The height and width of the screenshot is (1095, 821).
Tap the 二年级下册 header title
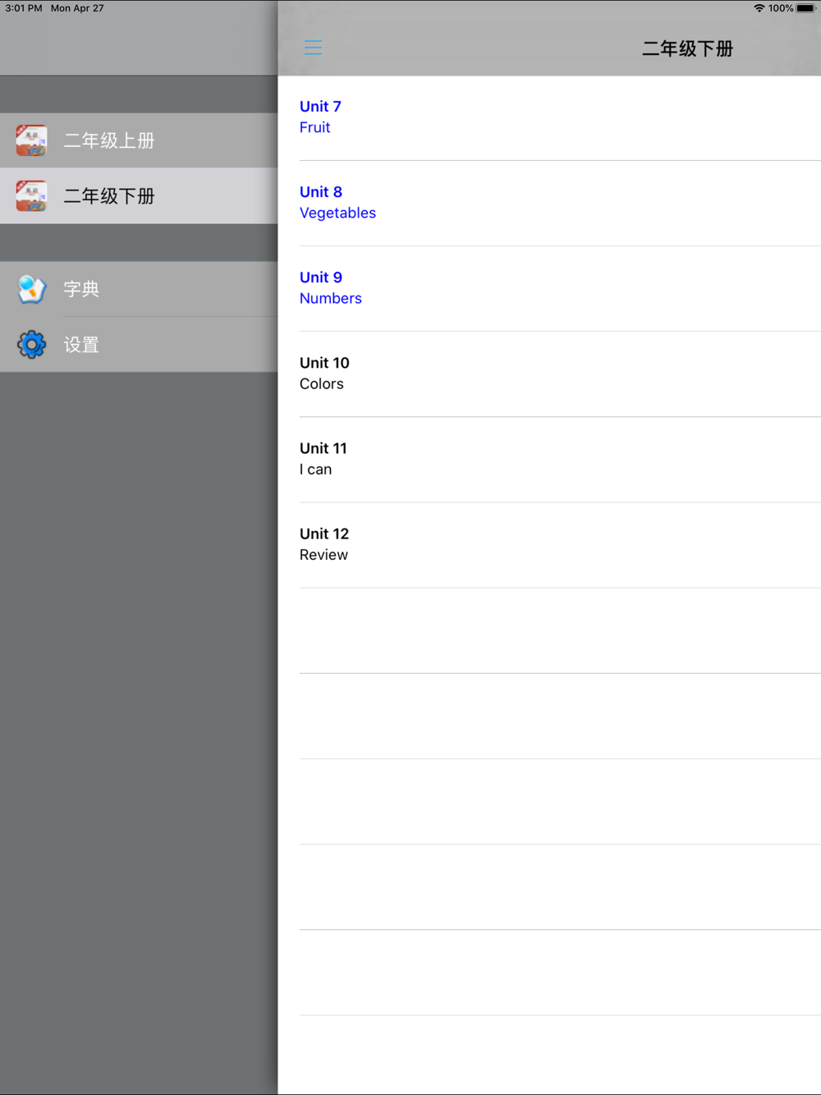[x=687, y=48]
